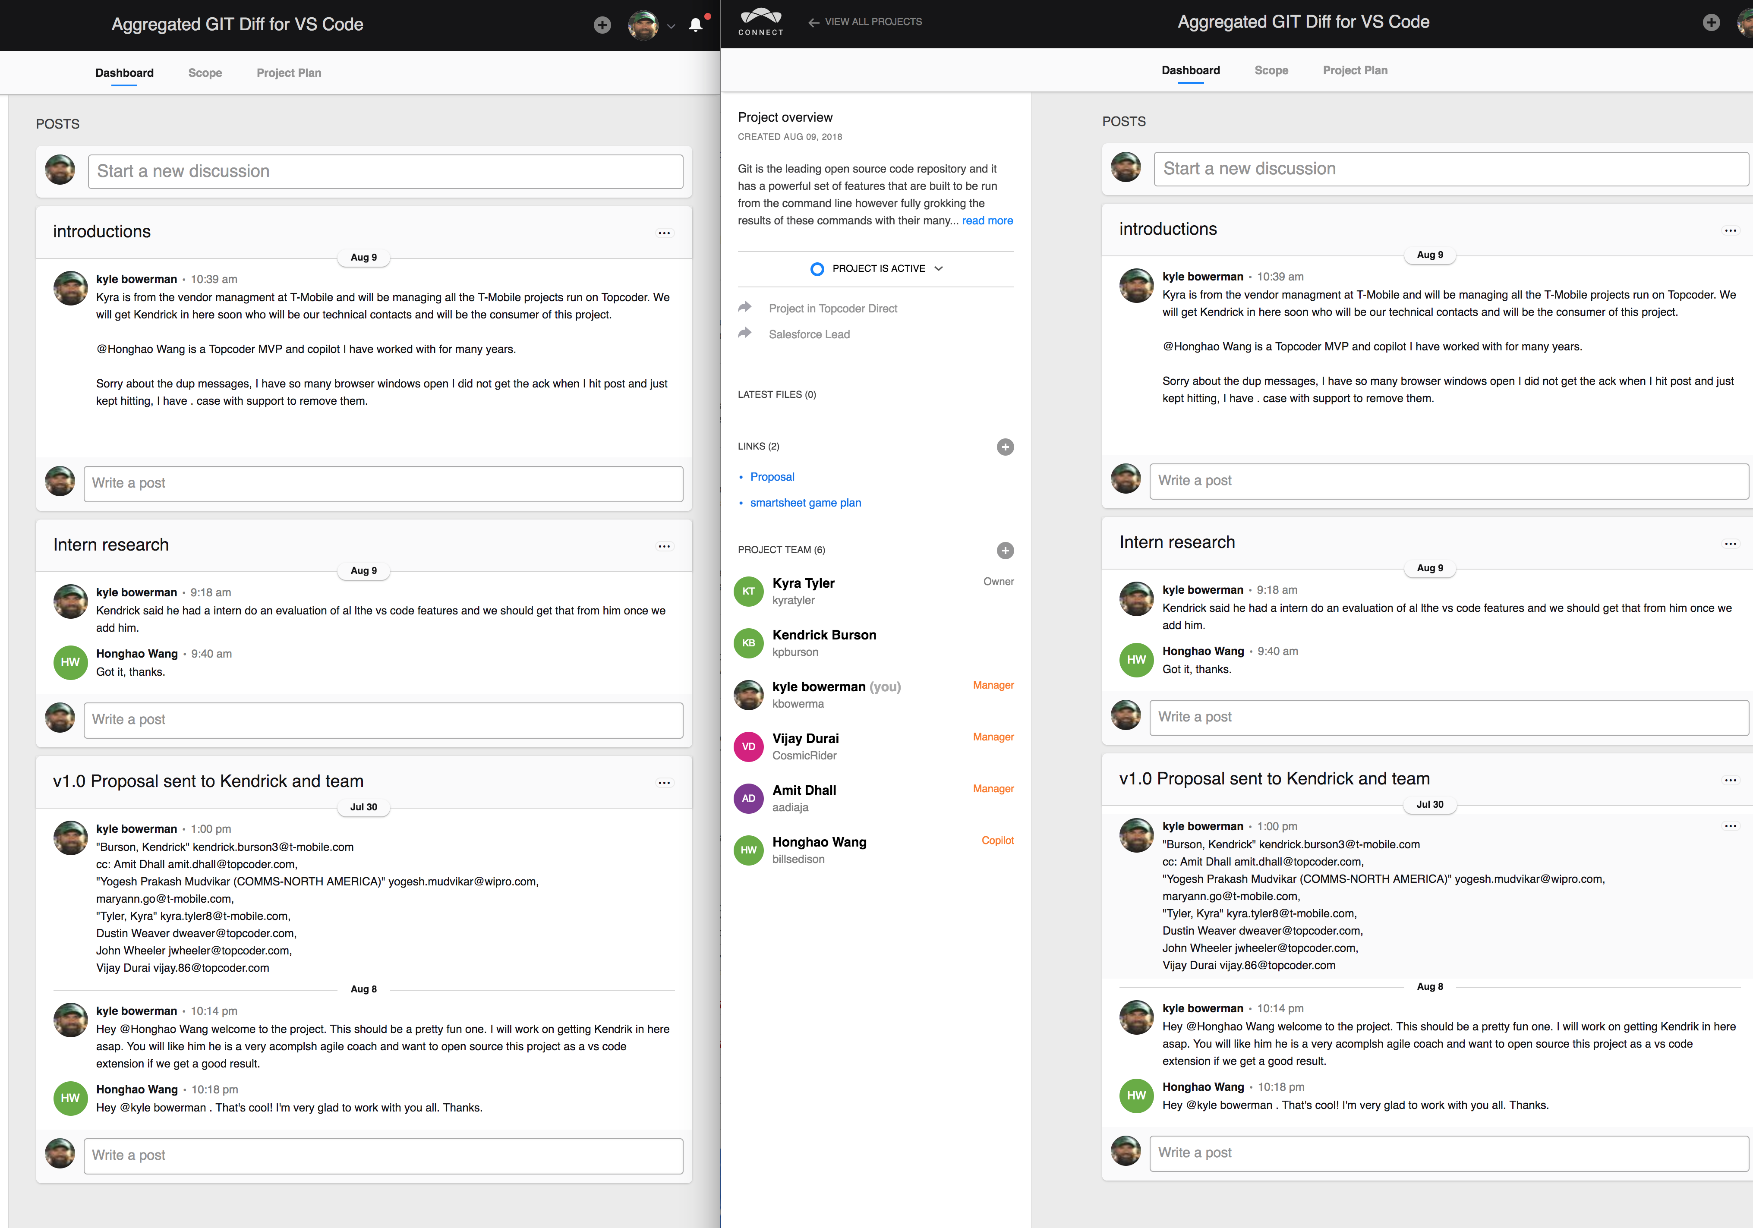
Task: Click Amit Dhall AD avatar
Action: pos(748,798)
